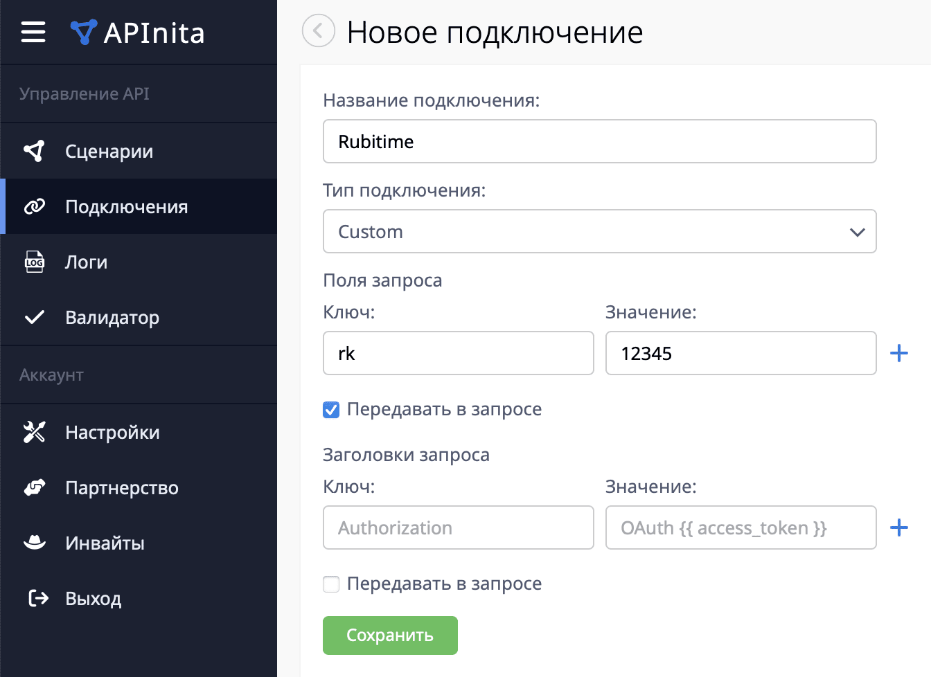Image resolution: width=931 pixels, height=677 pixels.
Task: Add another request header with plus icon
Action: coord(898,527)
